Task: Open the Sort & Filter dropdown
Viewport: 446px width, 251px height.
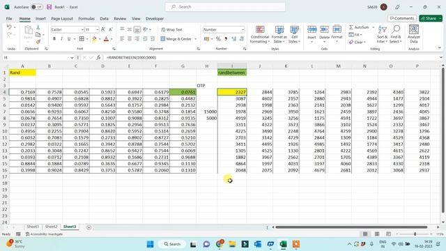Action: coord(383,34)
